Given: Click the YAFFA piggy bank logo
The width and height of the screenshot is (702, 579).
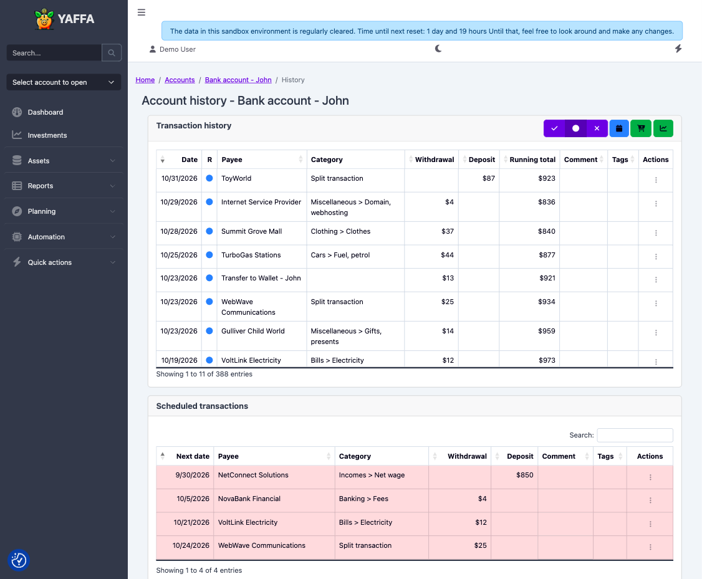Looking at the screenshot, I should (x=44, y=19).
